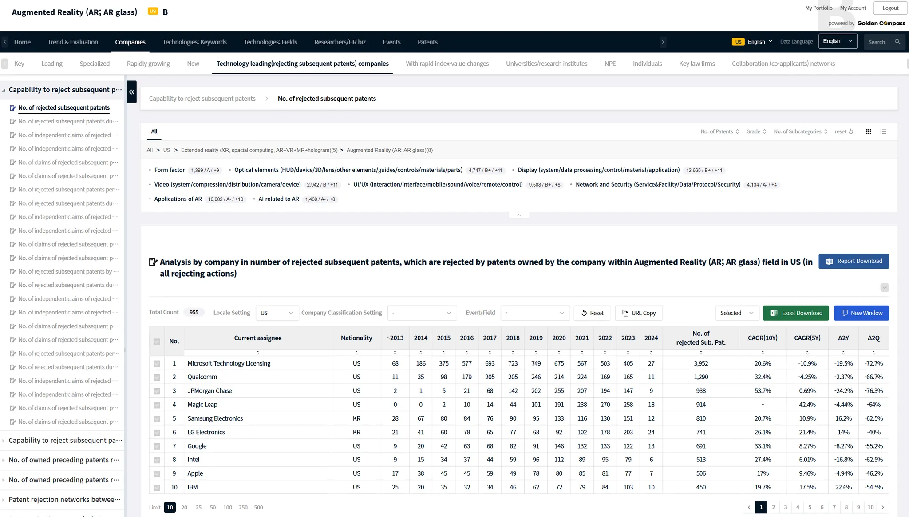The width and height of the screenshot is (909, 517).
Task: Toggle checkbox for Microsoft Technology Licensing row
Action: tap(157, 364)
